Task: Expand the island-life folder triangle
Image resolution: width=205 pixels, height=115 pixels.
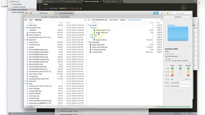Action: click(x=25, y=40)
